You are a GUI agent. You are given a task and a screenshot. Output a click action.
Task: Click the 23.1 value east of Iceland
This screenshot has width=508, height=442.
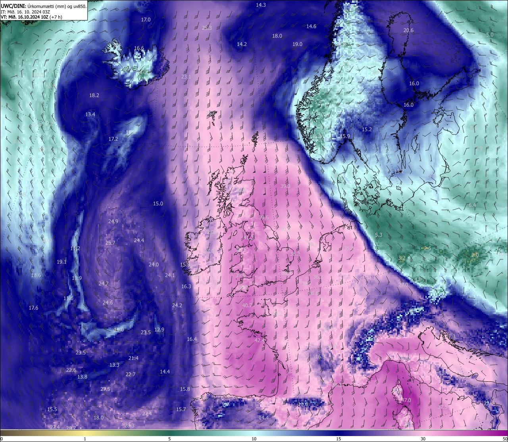[x=186, y=77]
